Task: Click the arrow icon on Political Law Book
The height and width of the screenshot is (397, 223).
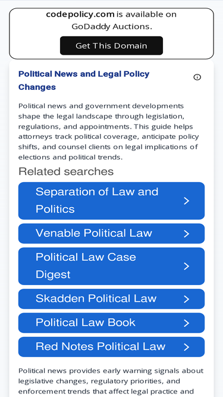Action: click(186, 323)
